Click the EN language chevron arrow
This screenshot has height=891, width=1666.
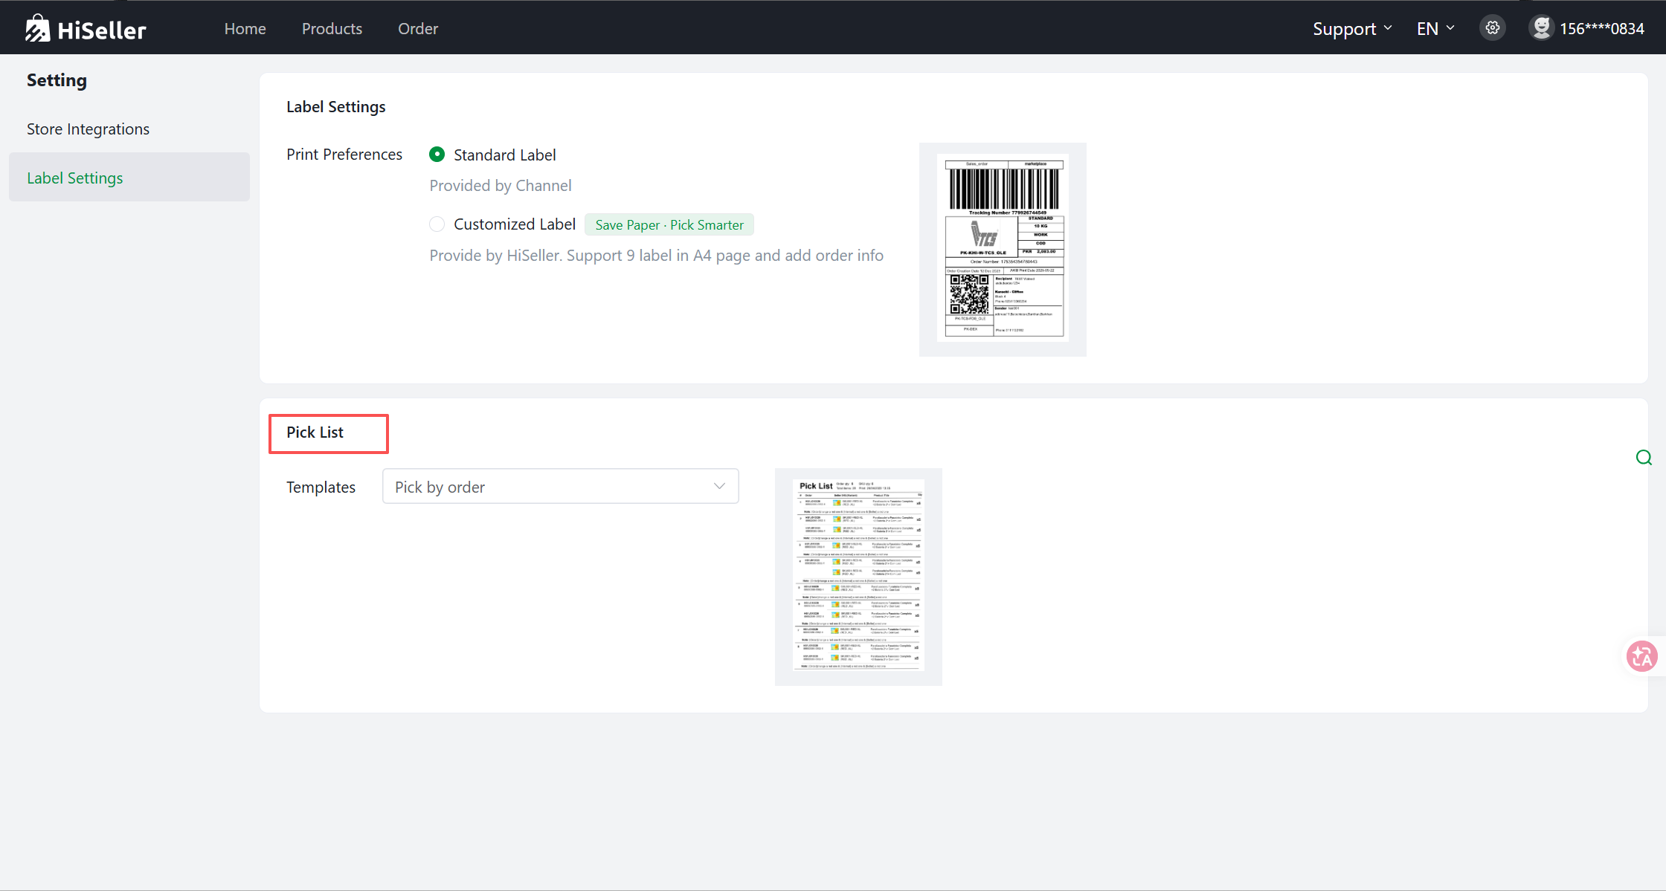click(1450, 28)
